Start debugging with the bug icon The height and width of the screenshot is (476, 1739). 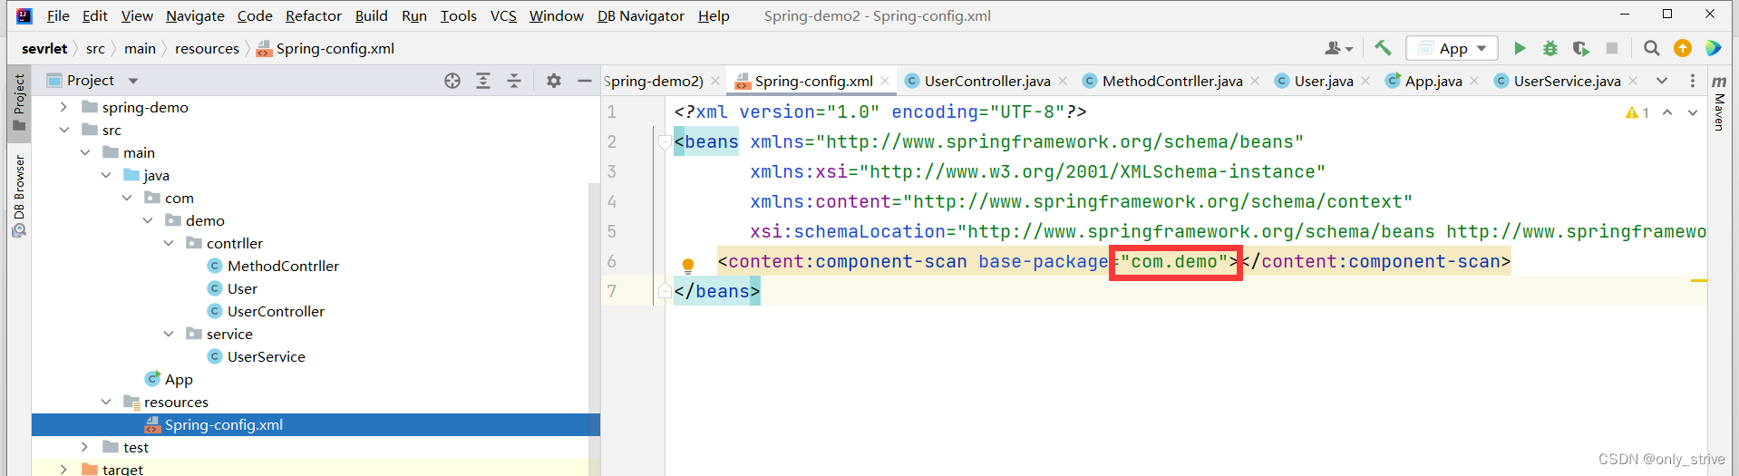coord(1550,48)
